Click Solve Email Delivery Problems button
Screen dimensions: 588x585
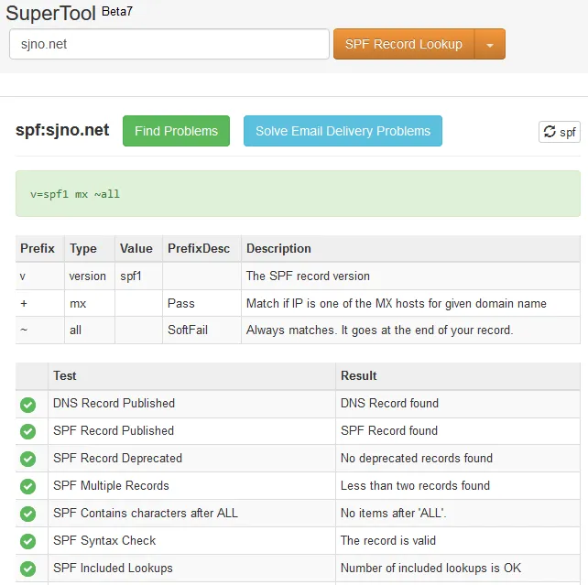(343, 131)
